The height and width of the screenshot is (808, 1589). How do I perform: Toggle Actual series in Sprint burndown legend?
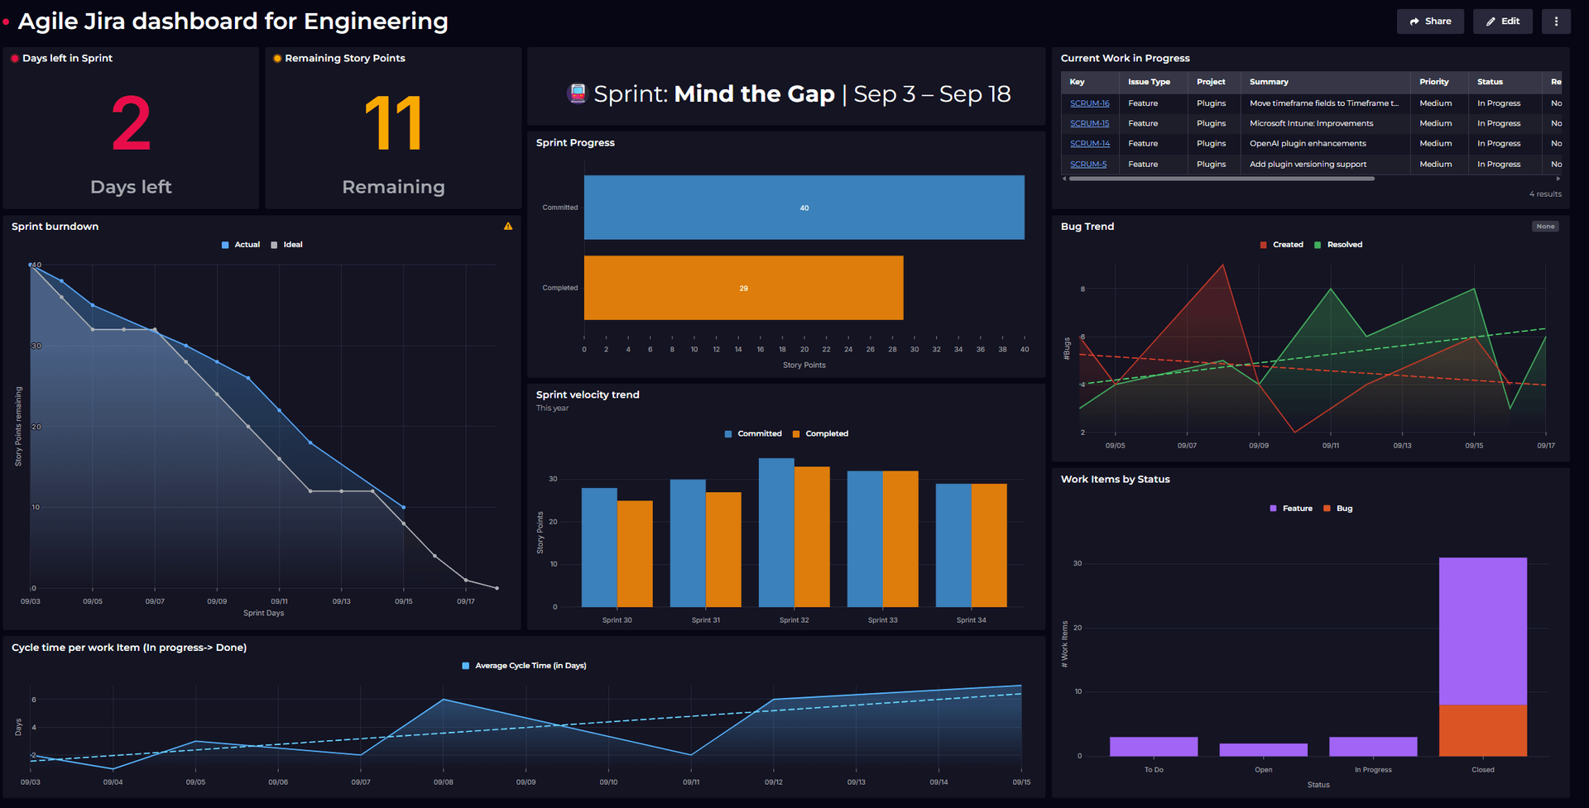241,245
